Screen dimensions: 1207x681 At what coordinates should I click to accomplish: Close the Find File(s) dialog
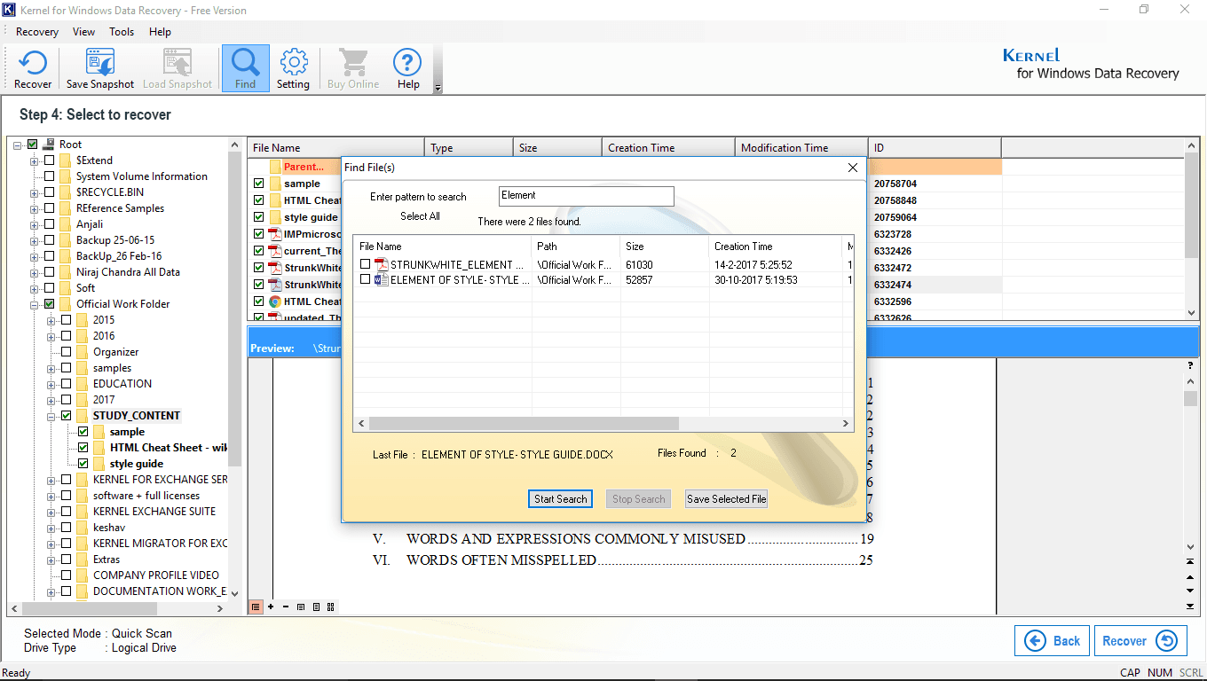click(853, 168)
